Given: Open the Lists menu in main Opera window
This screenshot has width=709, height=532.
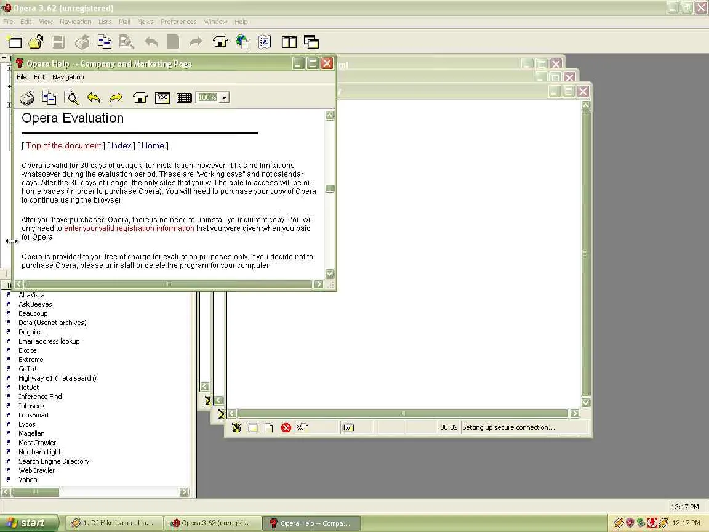Looking at the screenshot, I should click(105, 22).
